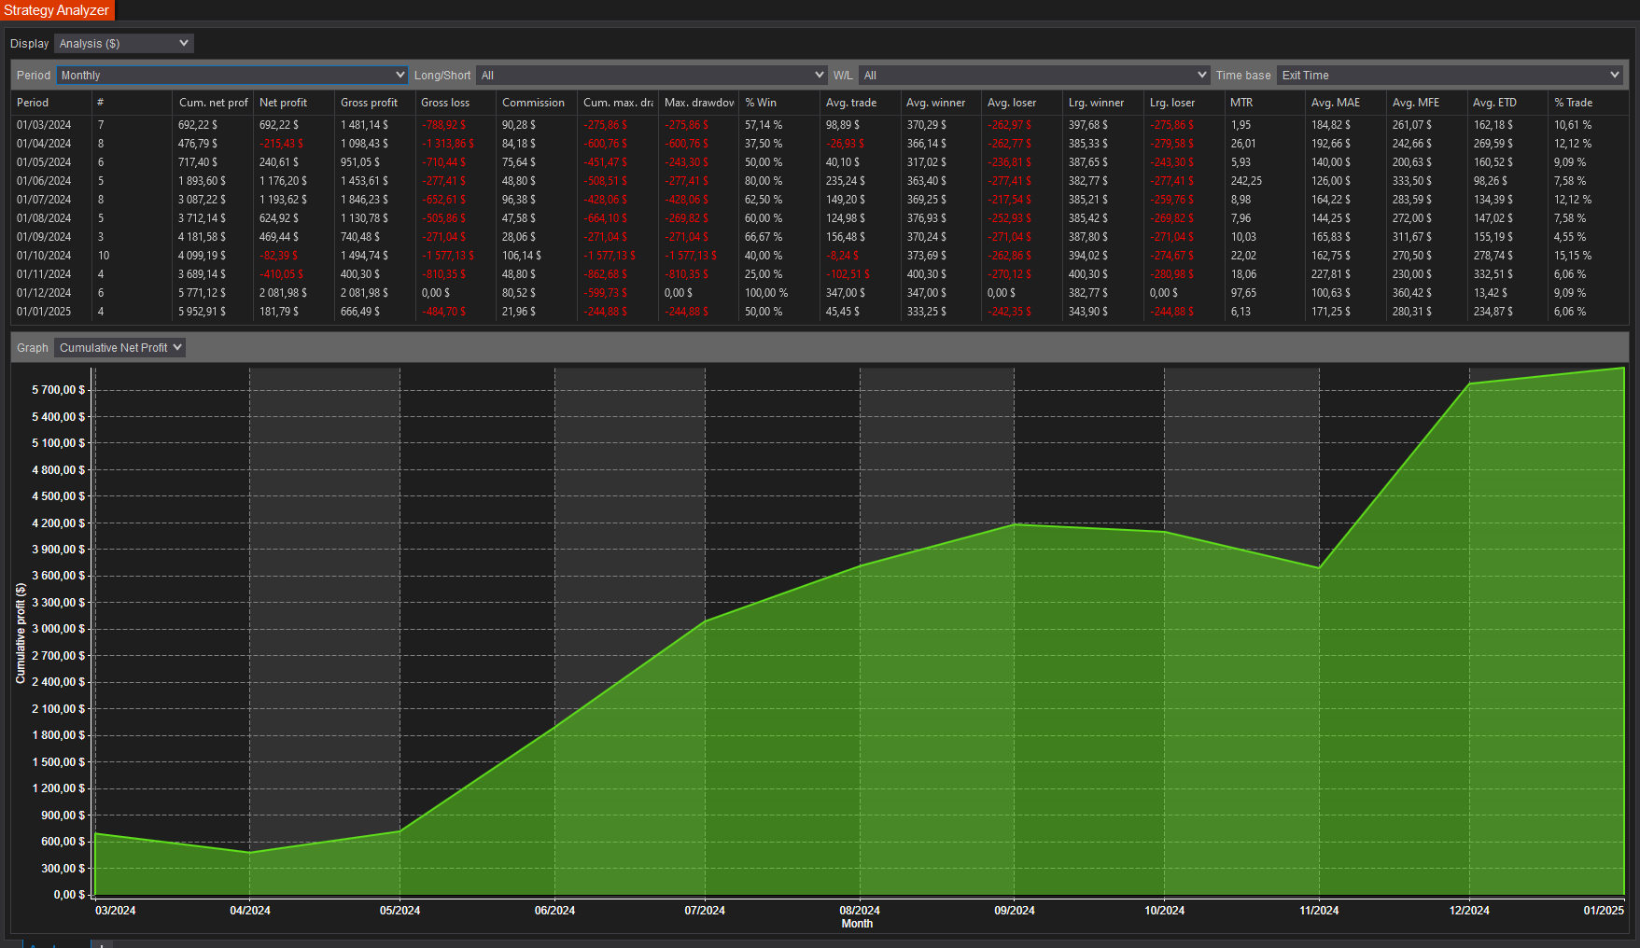Sort by # trades column header
The image size is (1640, 948).
click(x=132, y=103)
